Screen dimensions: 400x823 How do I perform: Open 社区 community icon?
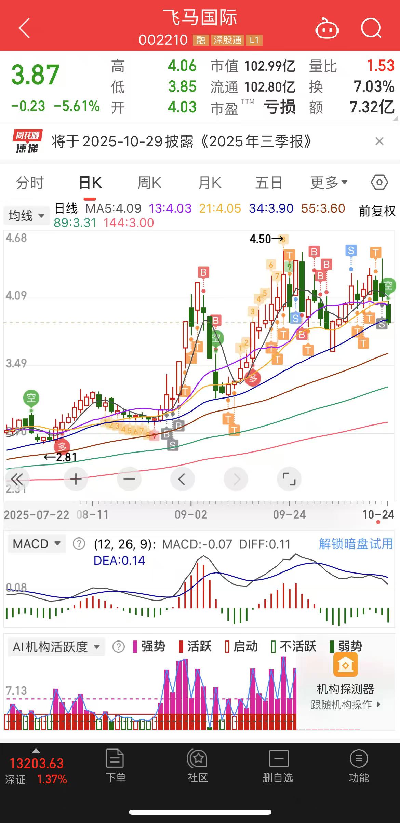pos(197,759)
